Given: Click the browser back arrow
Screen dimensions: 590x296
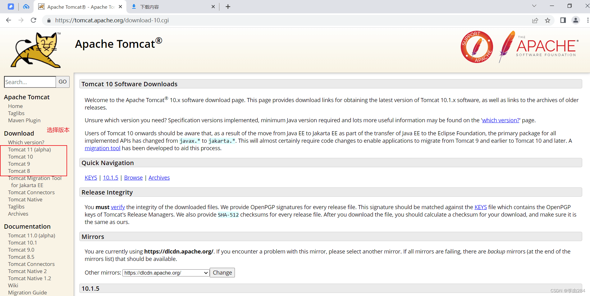Looking at the screenshot, I should point(8,20).
